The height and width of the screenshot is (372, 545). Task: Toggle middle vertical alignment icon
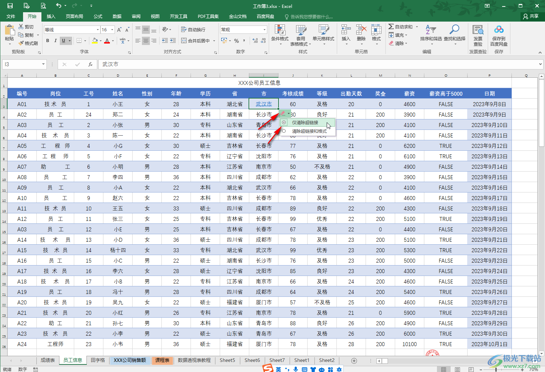click(x=146, y=30)
